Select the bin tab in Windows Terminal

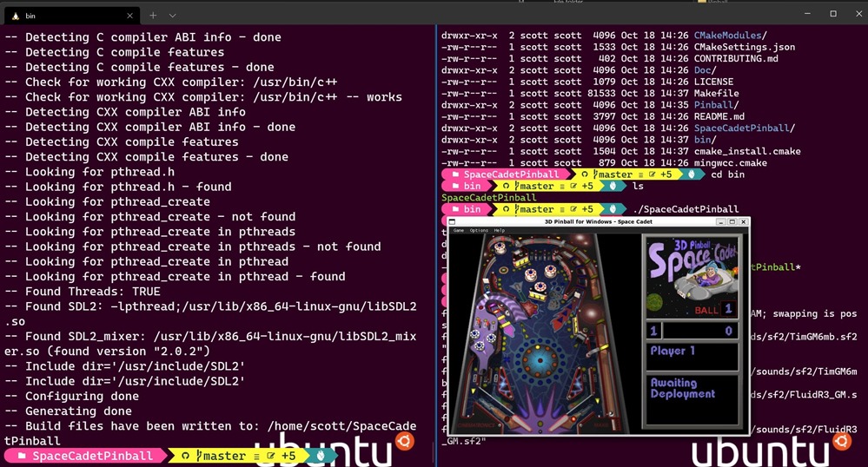[72, 16]
